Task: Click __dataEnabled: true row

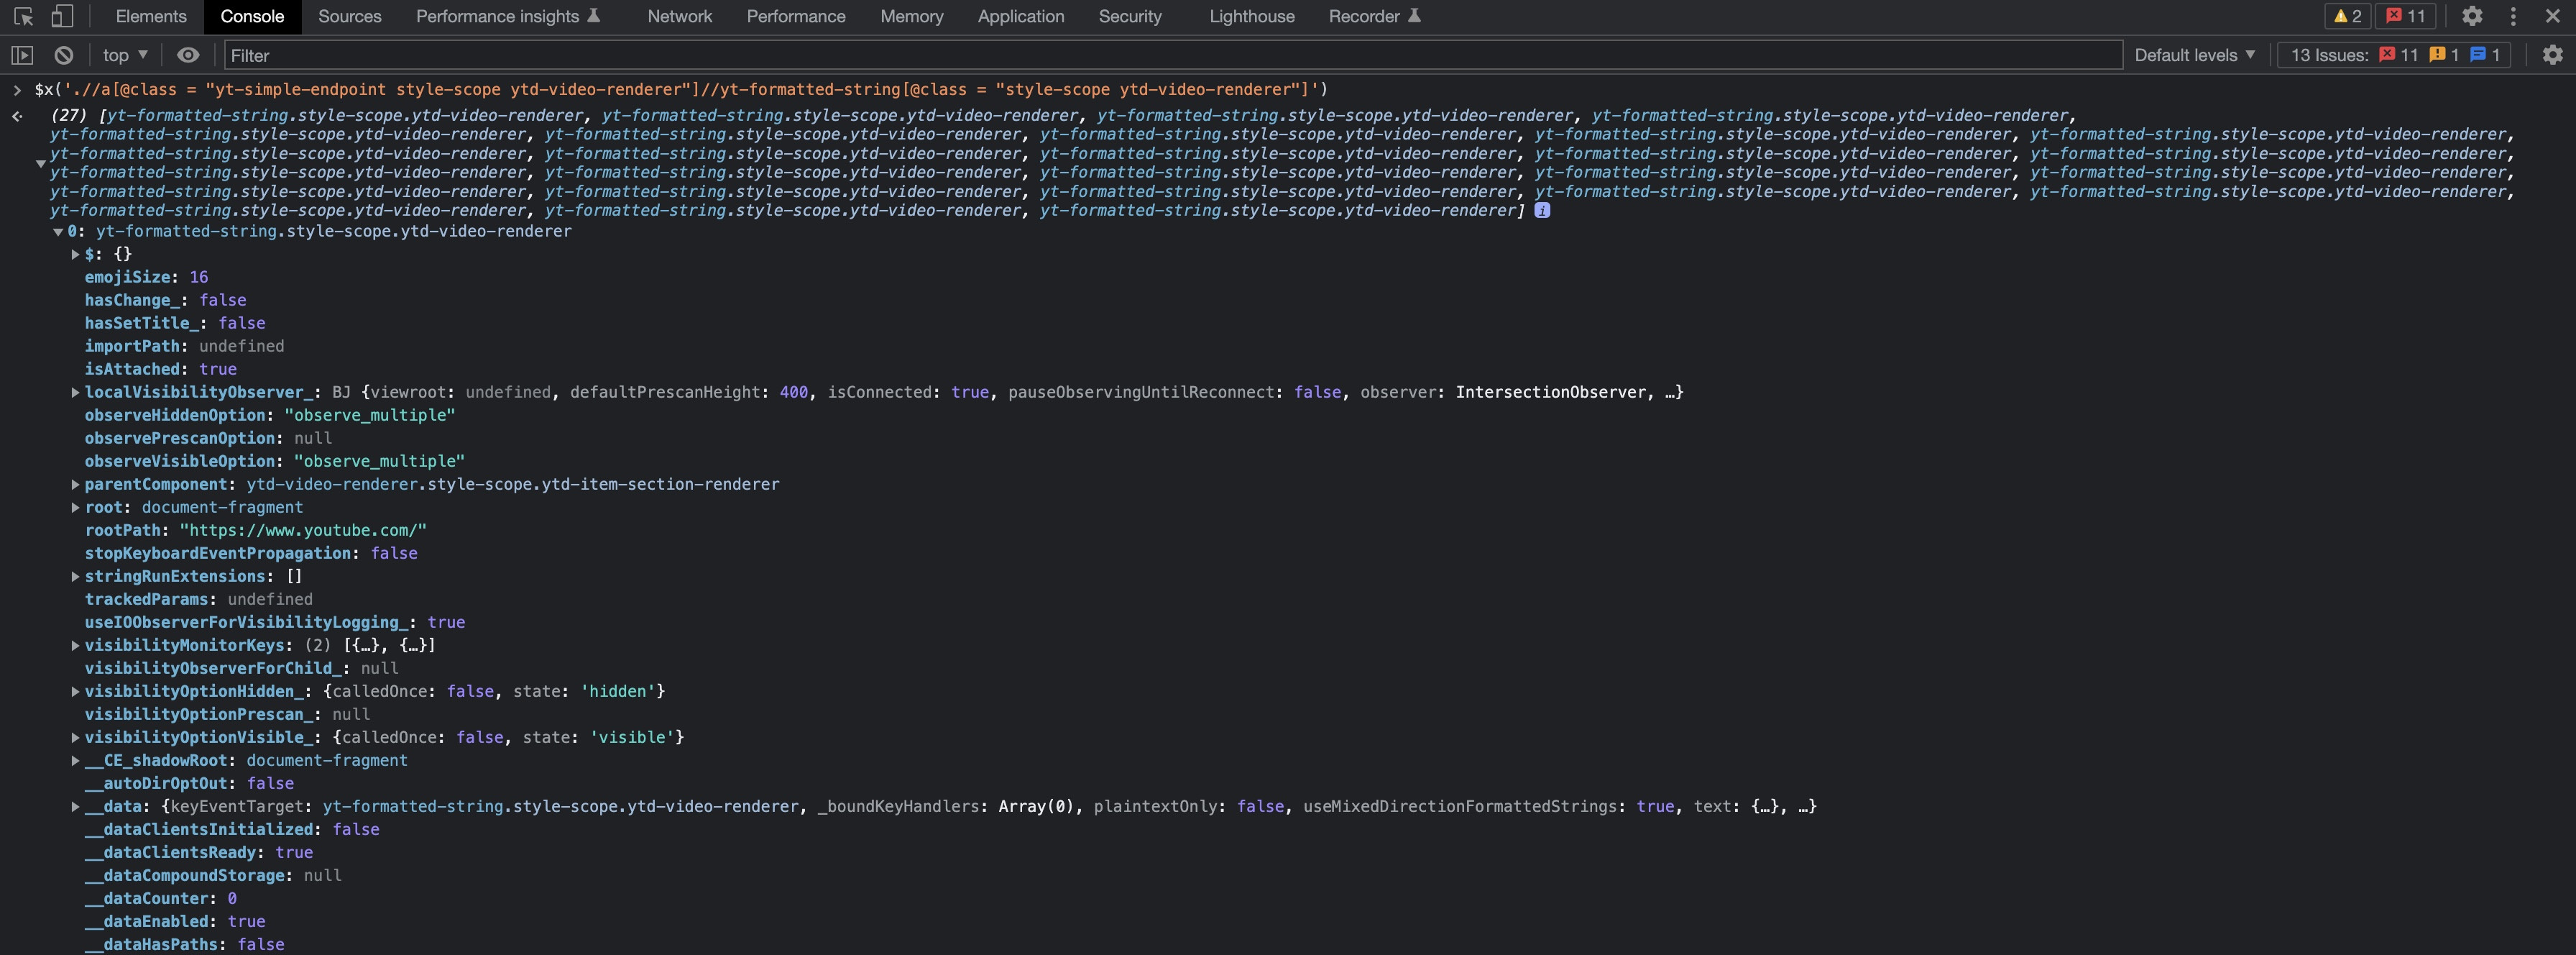Action: pyautogui.click(x=175, y=921)
